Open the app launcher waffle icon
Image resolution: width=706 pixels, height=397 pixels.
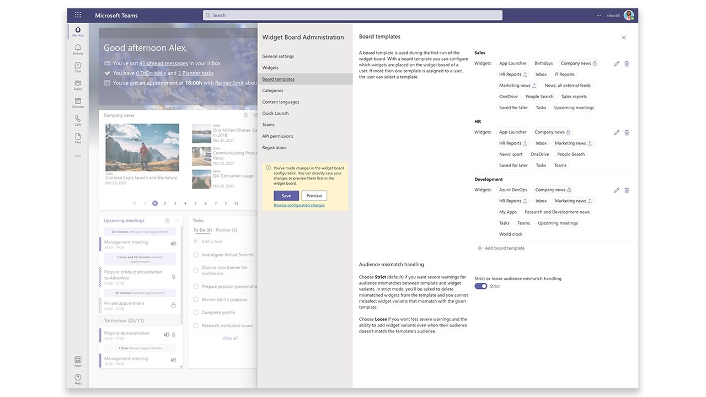pos(78,15)
